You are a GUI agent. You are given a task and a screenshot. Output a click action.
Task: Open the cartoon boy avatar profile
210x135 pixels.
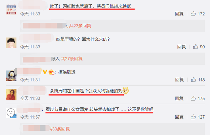(11, 43)
